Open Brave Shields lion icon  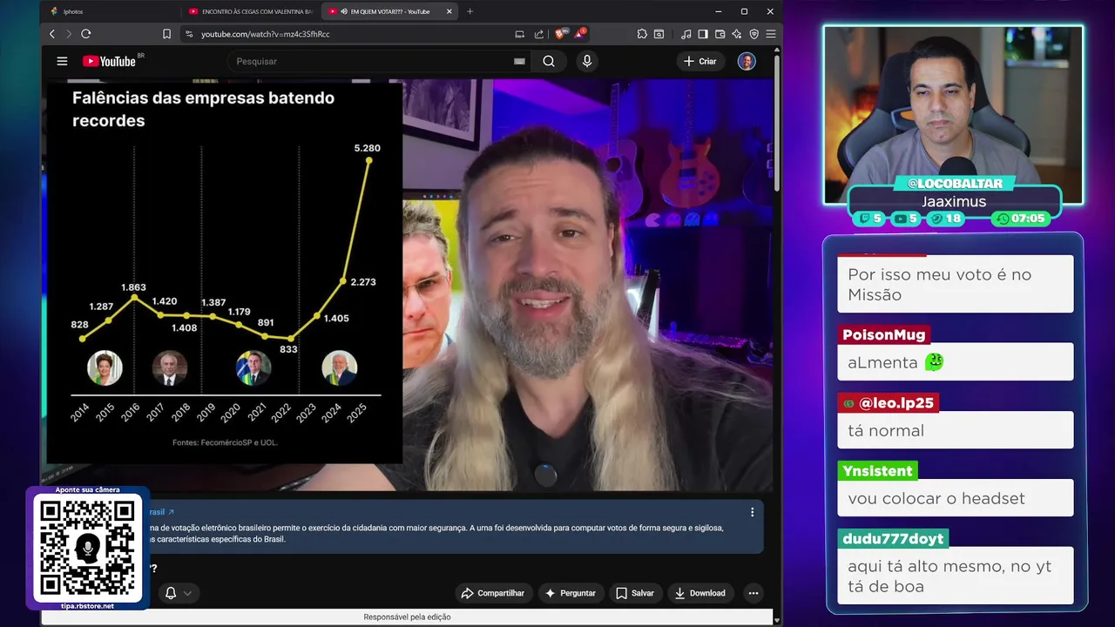(x=561, y=34)
